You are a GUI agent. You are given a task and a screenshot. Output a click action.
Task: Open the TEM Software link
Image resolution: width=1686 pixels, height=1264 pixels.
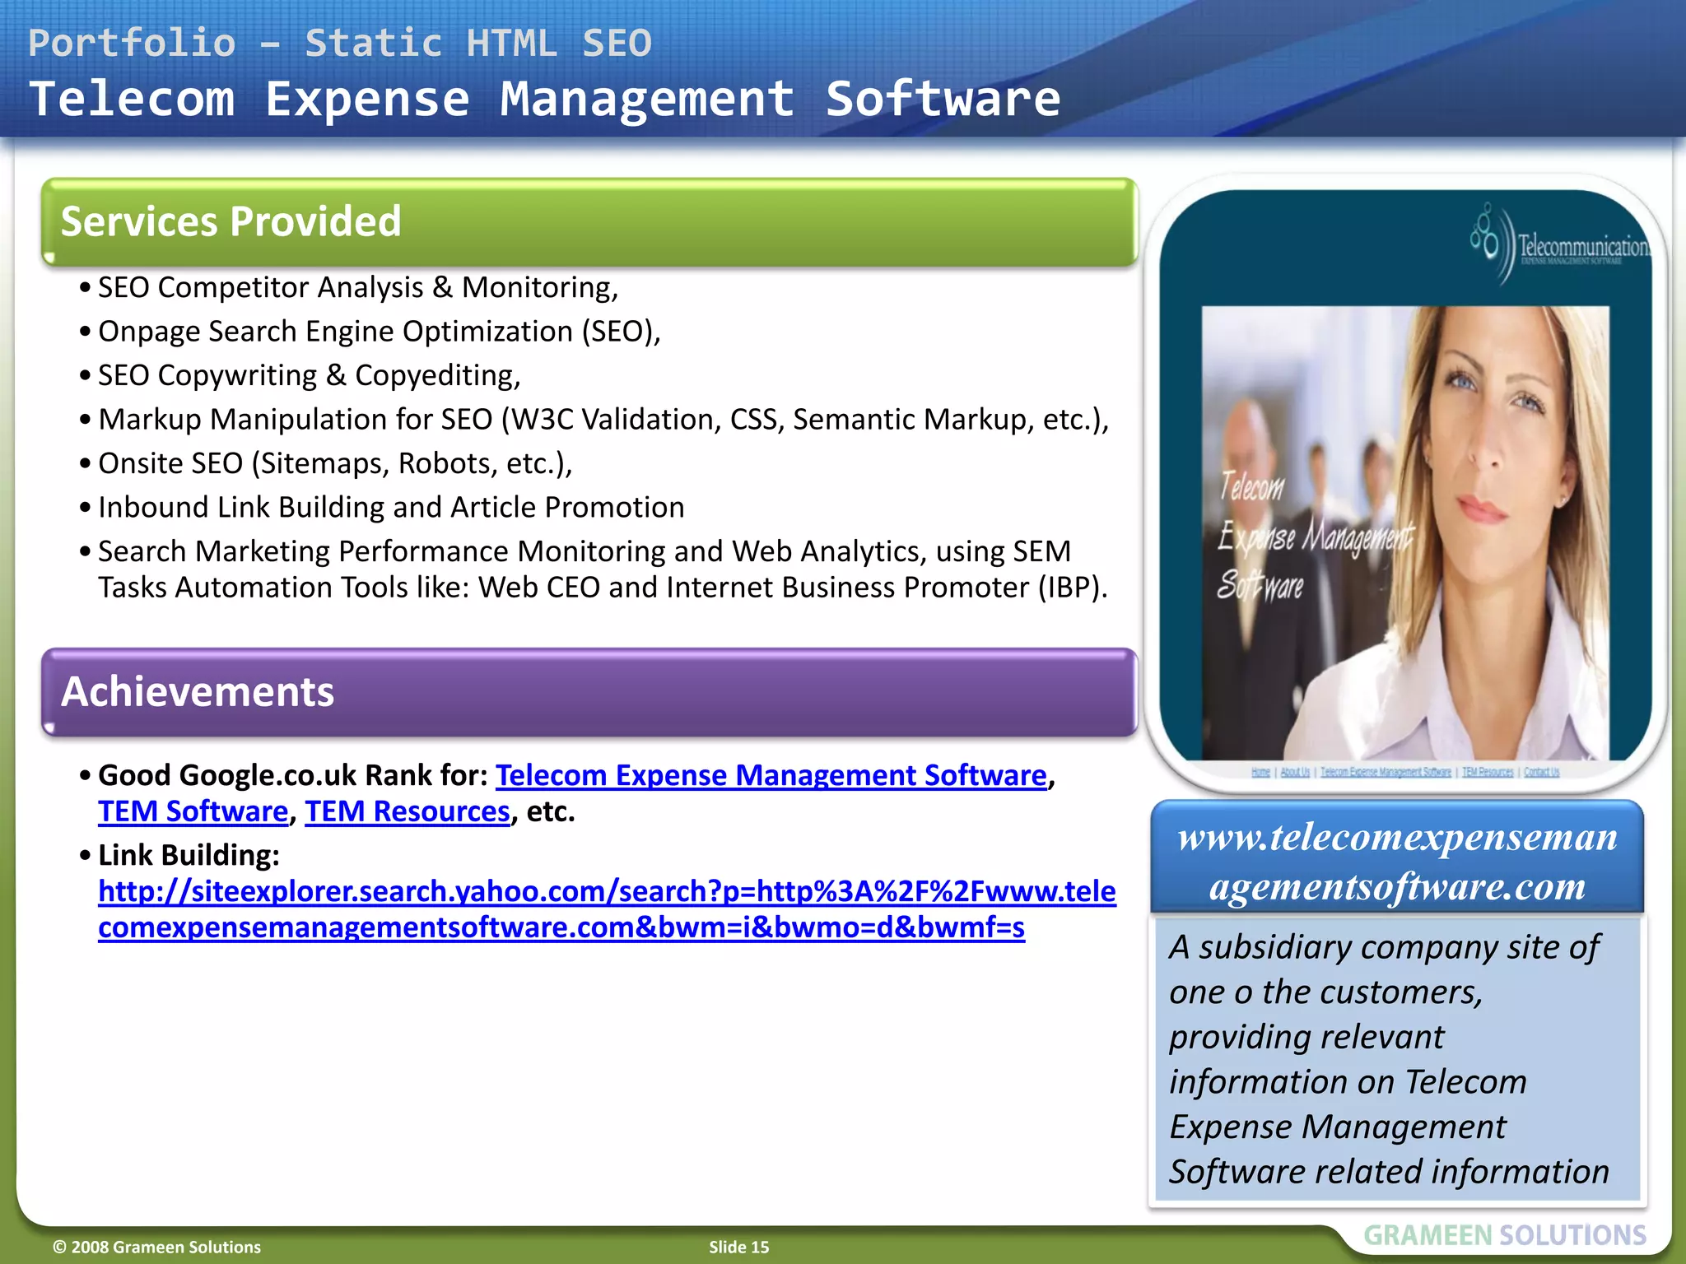[193, 811]
